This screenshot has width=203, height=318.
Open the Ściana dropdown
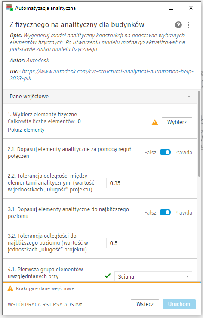(153, 276)
